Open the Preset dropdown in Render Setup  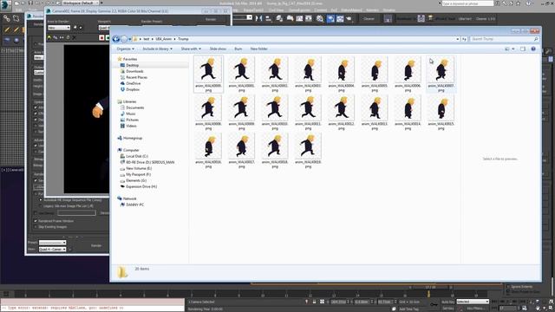52,243
